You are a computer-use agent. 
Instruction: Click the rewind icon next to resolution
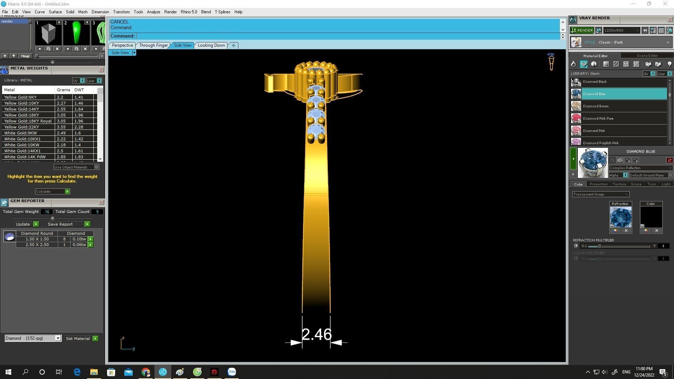click(x=645, y=31)
